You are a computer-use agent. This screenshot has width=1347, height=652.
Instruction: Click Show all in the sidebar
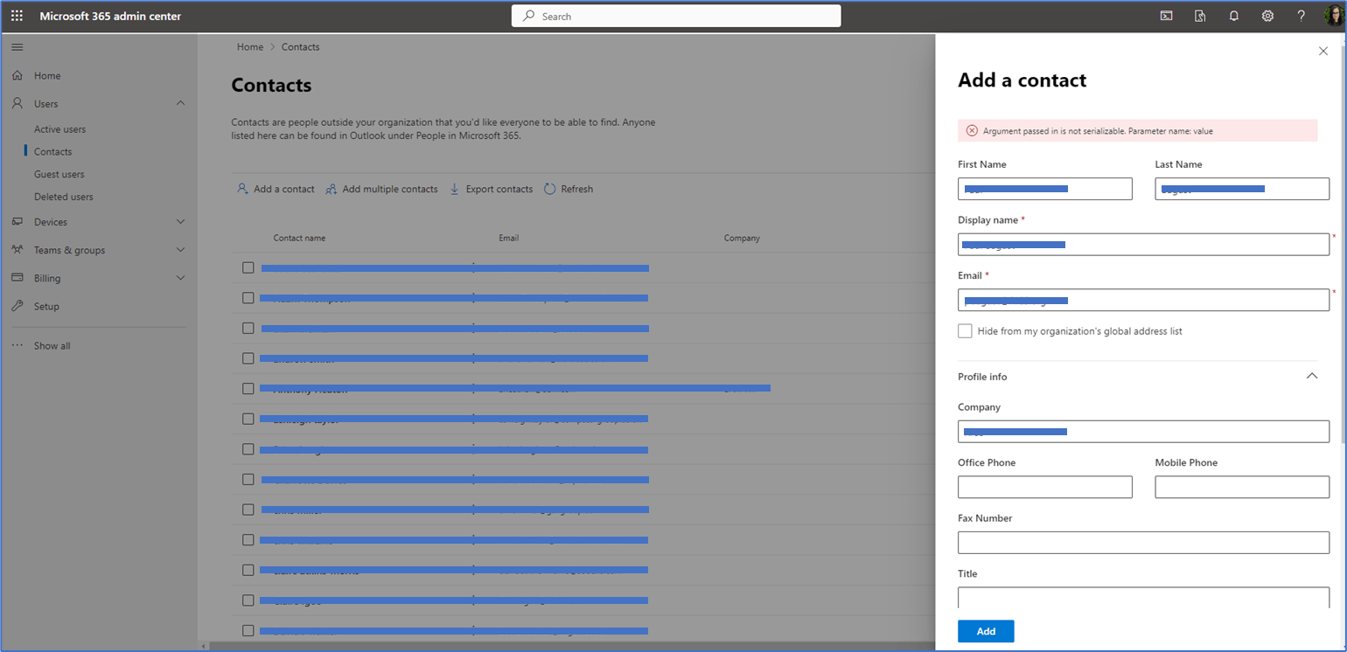pos(52,345)
